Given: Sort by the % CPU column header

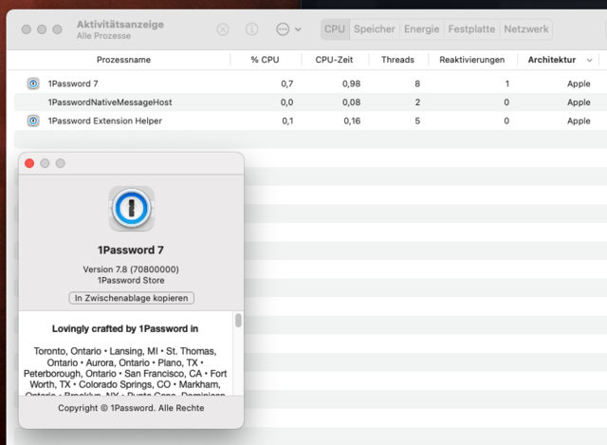Looking at the screenshot, I should pyautogui.click(x=265, y=60).
